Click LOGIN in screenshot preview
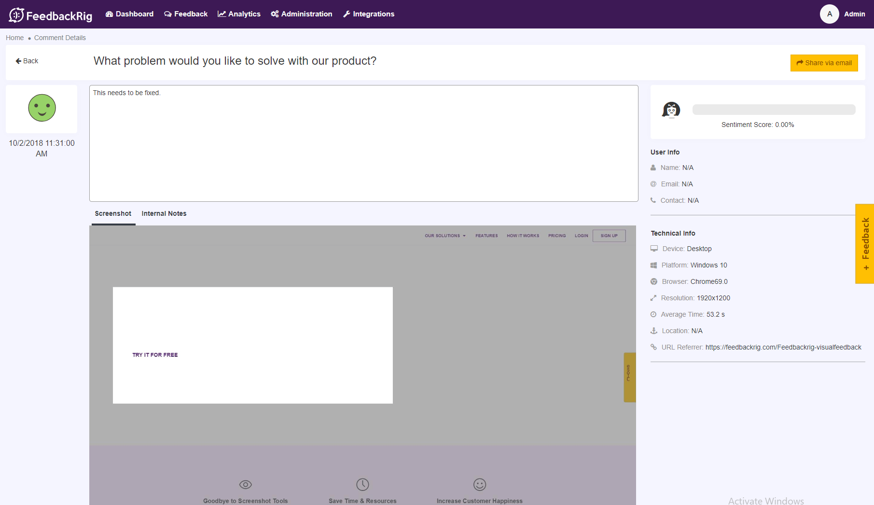 coord(581,236)
